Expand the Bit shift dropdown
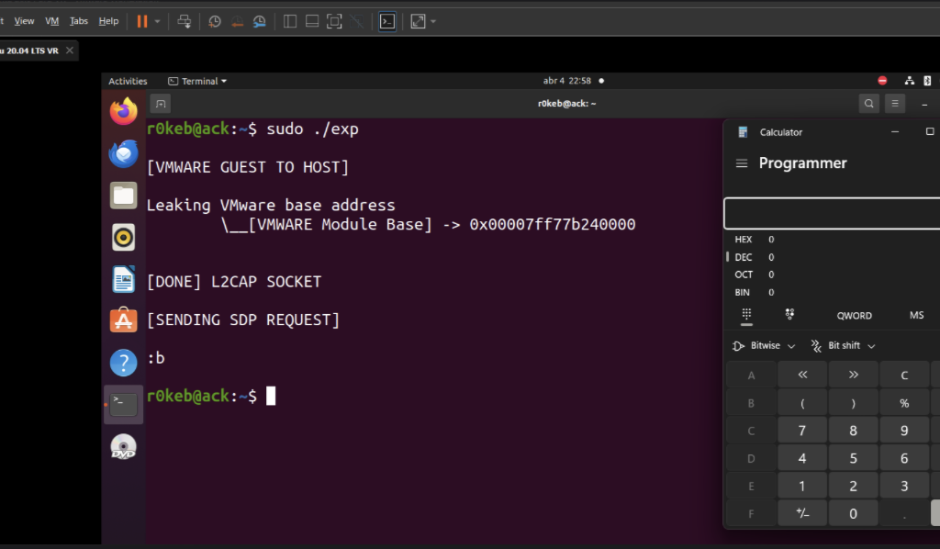940x549 pixels. point(843,346)
